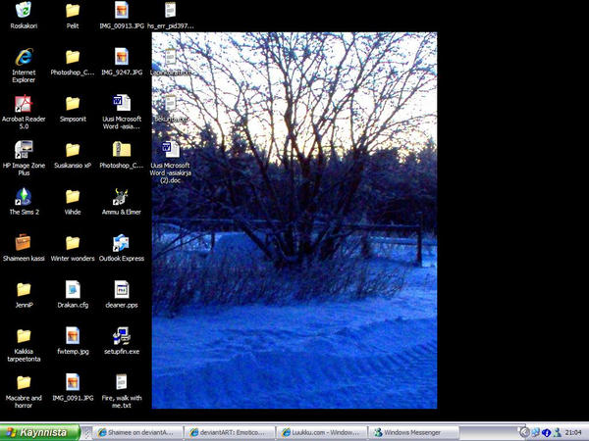Click the taskbar clock showing 21:04
The width and height of the screenshot is (589, 441).
(573, 433)
